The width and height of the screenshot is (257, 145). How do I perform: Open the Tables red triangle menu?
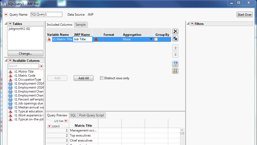tap(10, 24)
